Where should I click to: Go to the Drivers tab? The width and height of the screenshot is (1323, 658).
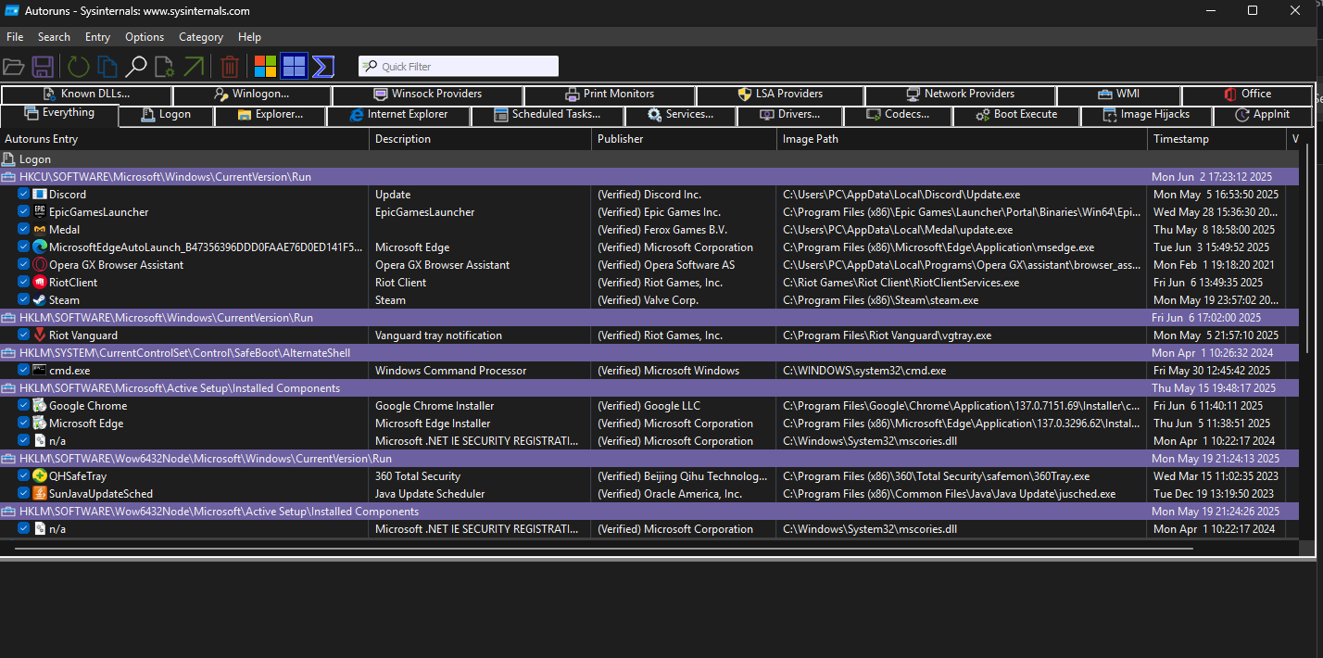(790, 115)
